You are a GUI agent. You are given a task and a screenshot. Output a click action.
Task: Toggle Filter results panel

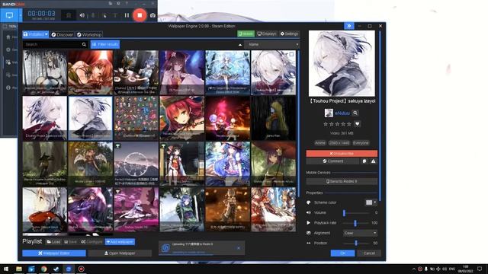105,44
